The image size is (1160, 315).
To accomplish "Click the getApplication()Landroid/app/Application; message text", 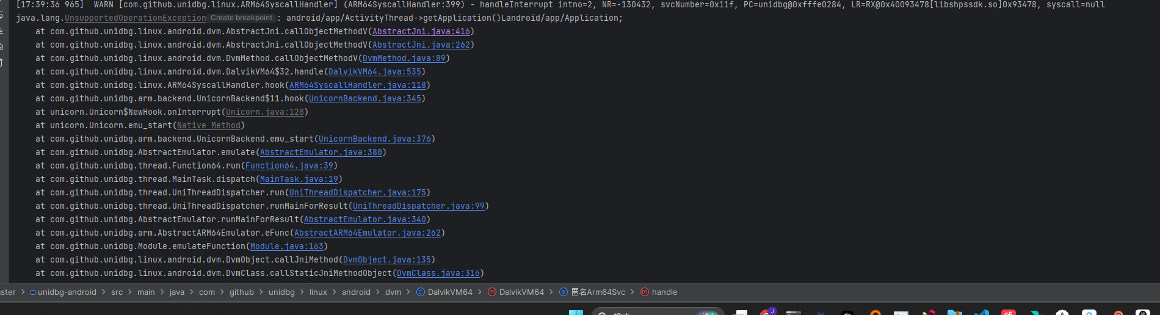I will [454, 18].
